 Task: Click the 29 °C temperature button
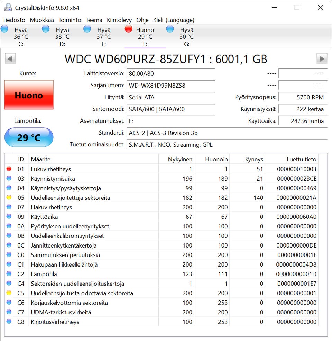[x=29, y=137]
